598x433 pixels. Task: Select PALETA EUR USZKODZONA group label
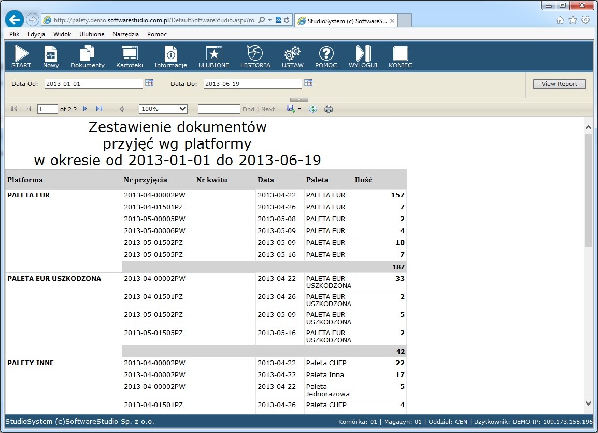pos(54,278)
